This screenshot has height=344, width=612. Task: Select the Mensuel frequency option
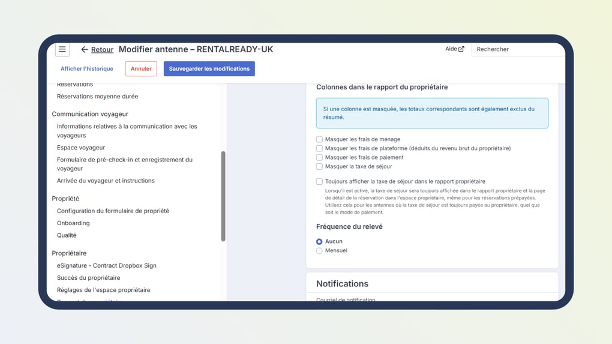[319, 251]
